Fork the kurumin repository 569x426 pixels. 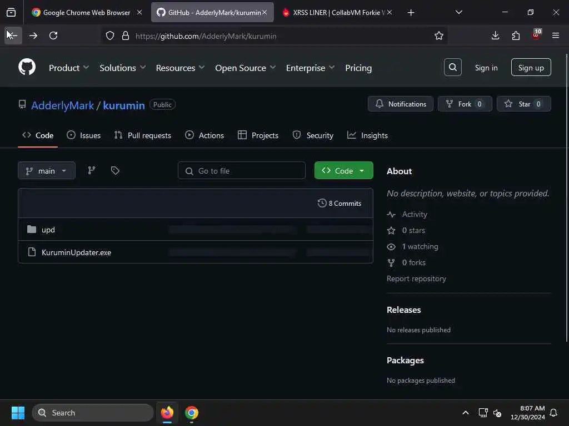[x=465, y=104]
